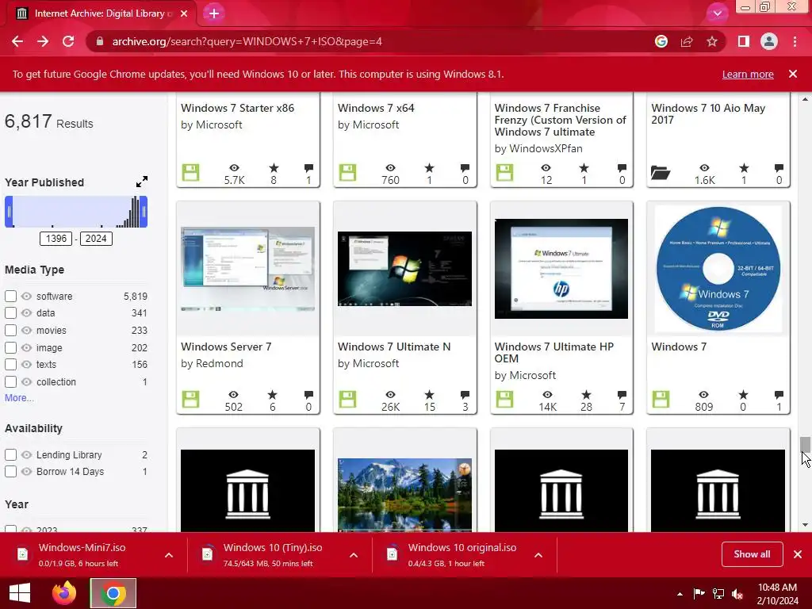The image size is (812, 609).
Task: Check the data media type checkbox
Action: pyautogui.click(x=10, y=312)
